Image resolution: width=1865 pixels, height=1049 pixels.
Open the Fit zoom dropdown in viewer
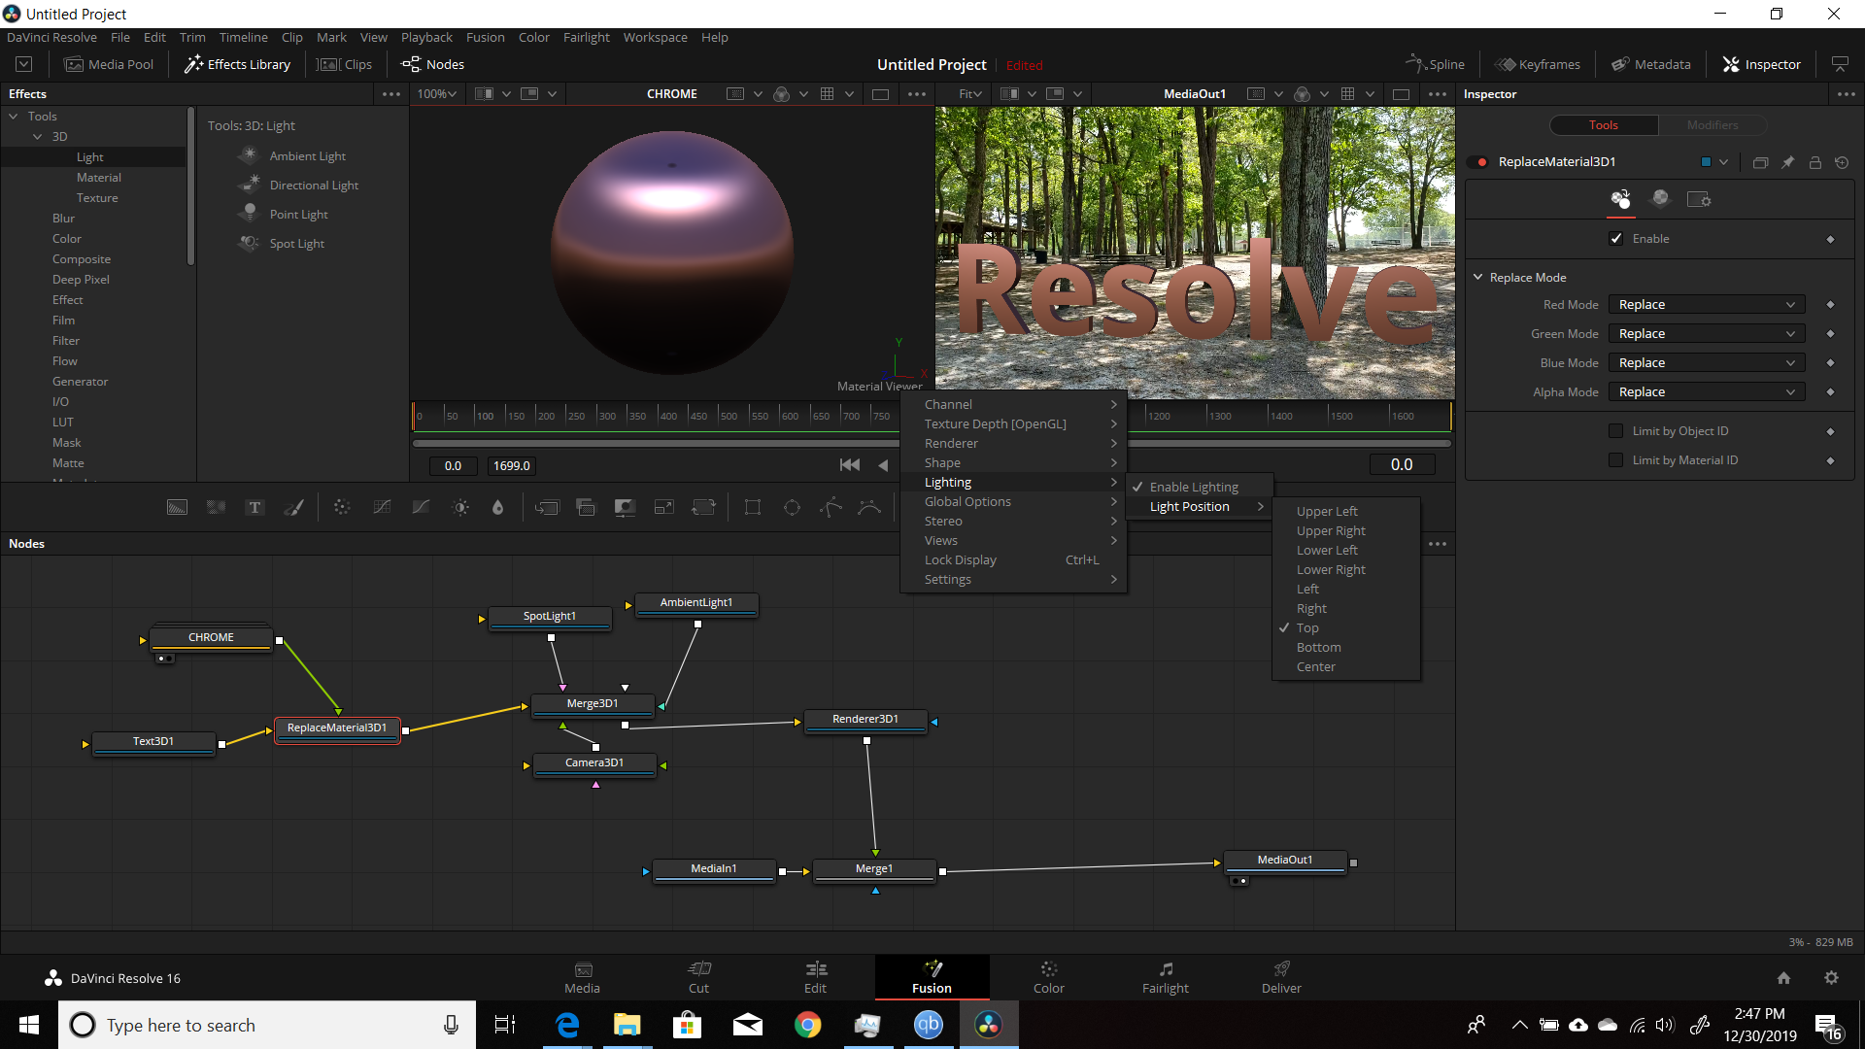(x=969, y=94)
